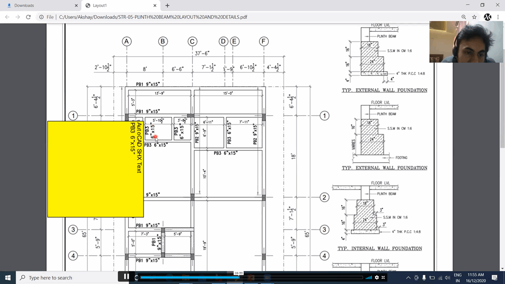505x284 pixels.
Task: Click the "FOOTING" label in the foundation detail
Action: 401,157
